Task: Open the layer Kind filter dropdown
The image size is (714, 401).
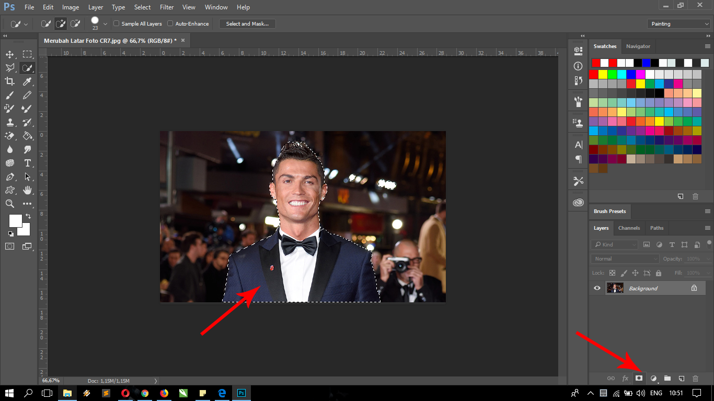Action: point(615,244)
